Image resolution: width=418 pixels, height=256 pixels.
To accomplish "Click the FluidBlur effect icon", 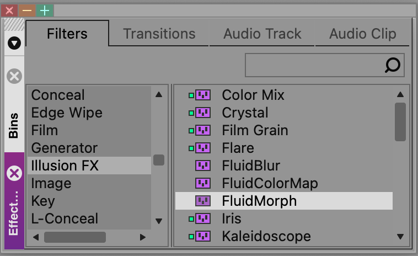I will [203, 166].
